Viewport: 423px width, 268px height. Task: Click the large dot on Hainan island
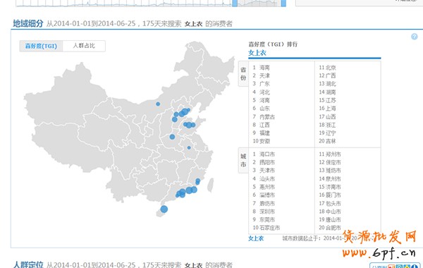pyautogui.click(x=164, y=209)
